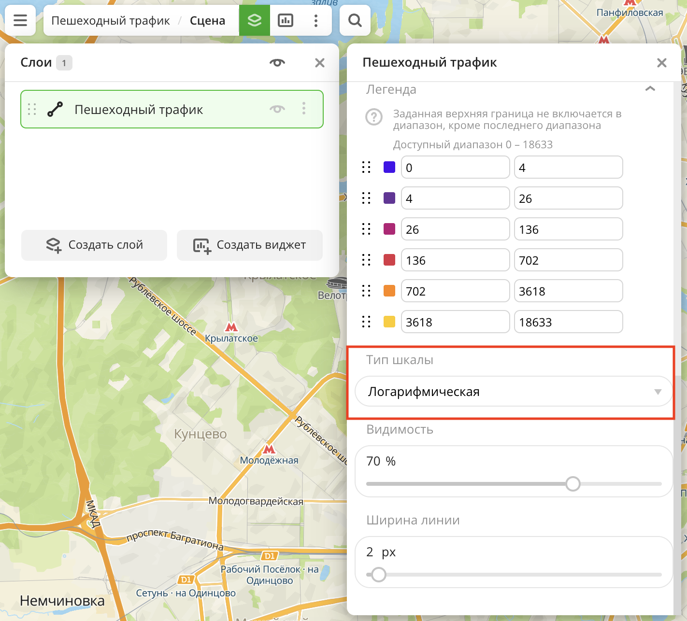Image resolution: width=687 pixels, height=621 pixels.
Task: Open Пешеходный трафик layer three-dot menu
Action: (x=304, y=109)
